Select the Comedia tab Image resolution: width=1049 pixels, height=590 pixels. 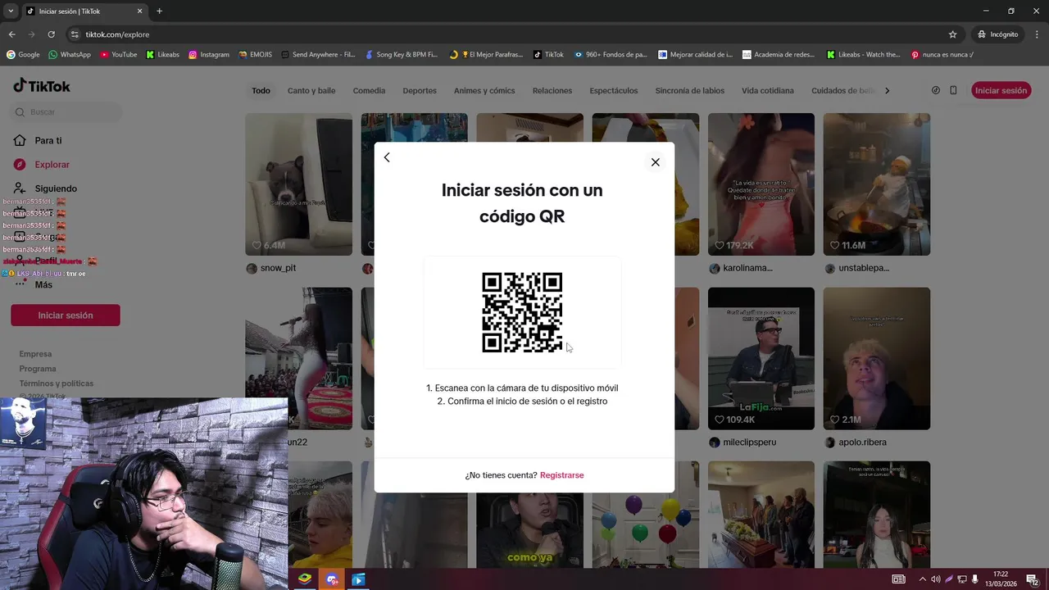369,90
